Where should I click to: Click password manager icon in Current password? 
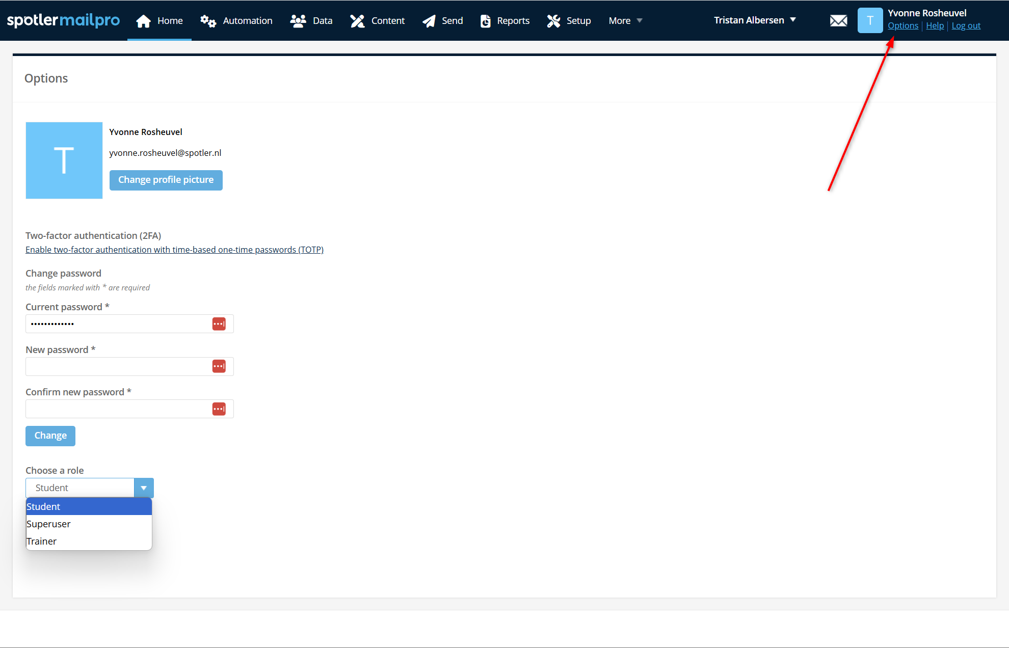(x=219, y=324)
